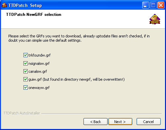Uncheck the trkfoundw.grf checkbox
The height and width of the screenshot is (130, 166).
[x=25, y=55]
